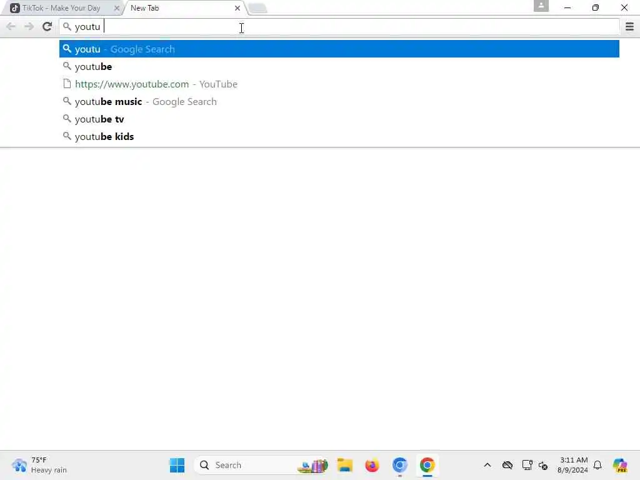640x480 pixels.
Task: Open the notifications bell
Action: 597,465
